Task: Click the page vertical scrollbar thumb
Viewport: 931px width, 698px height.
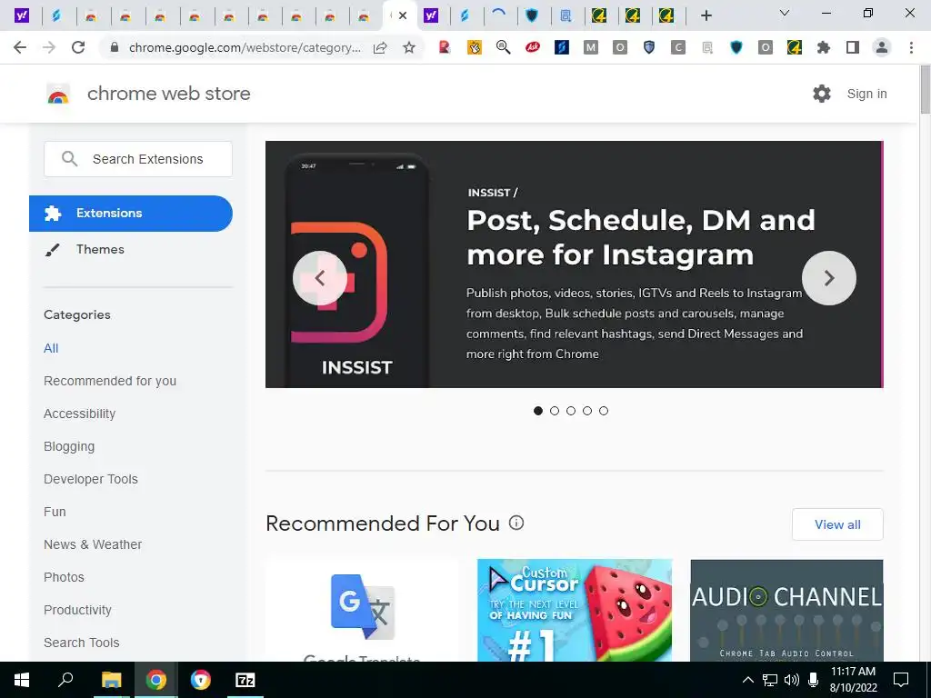Action: click(x=925, y=90)
